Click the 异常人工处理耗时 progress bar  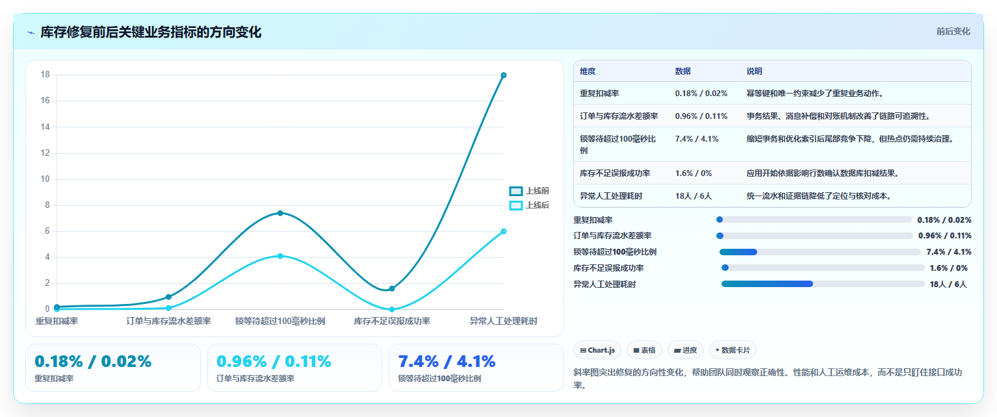tap(823, 284)
